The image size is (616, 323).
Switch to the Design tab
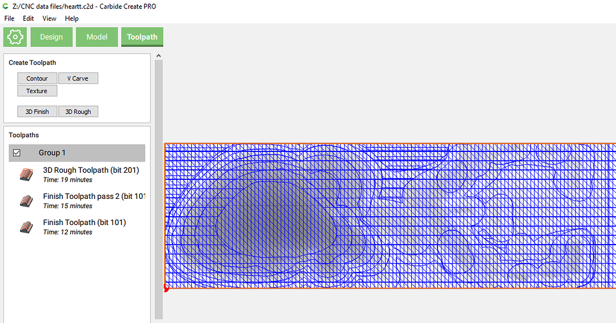[x=51, y=37]
